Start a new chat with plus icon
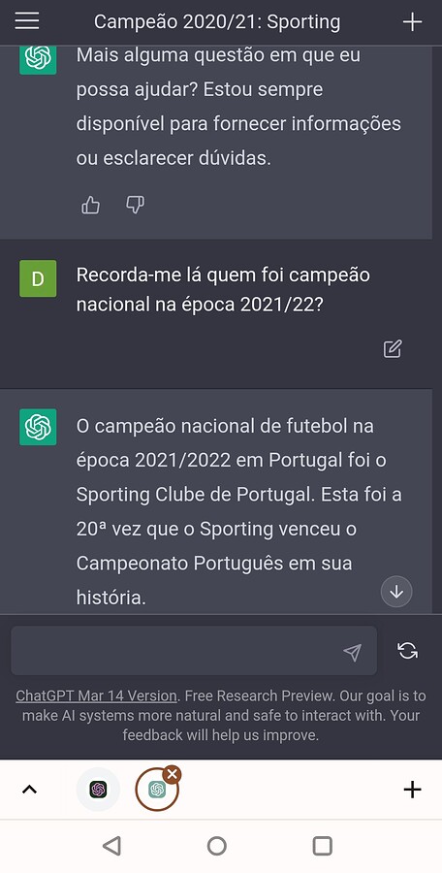This screenshot has width=442, height=873. coord(412,21)
